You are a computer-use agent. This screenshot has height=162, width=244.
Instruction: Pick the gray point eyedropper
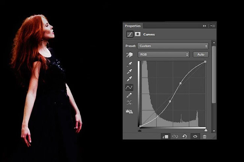click(x=129, y=71)
